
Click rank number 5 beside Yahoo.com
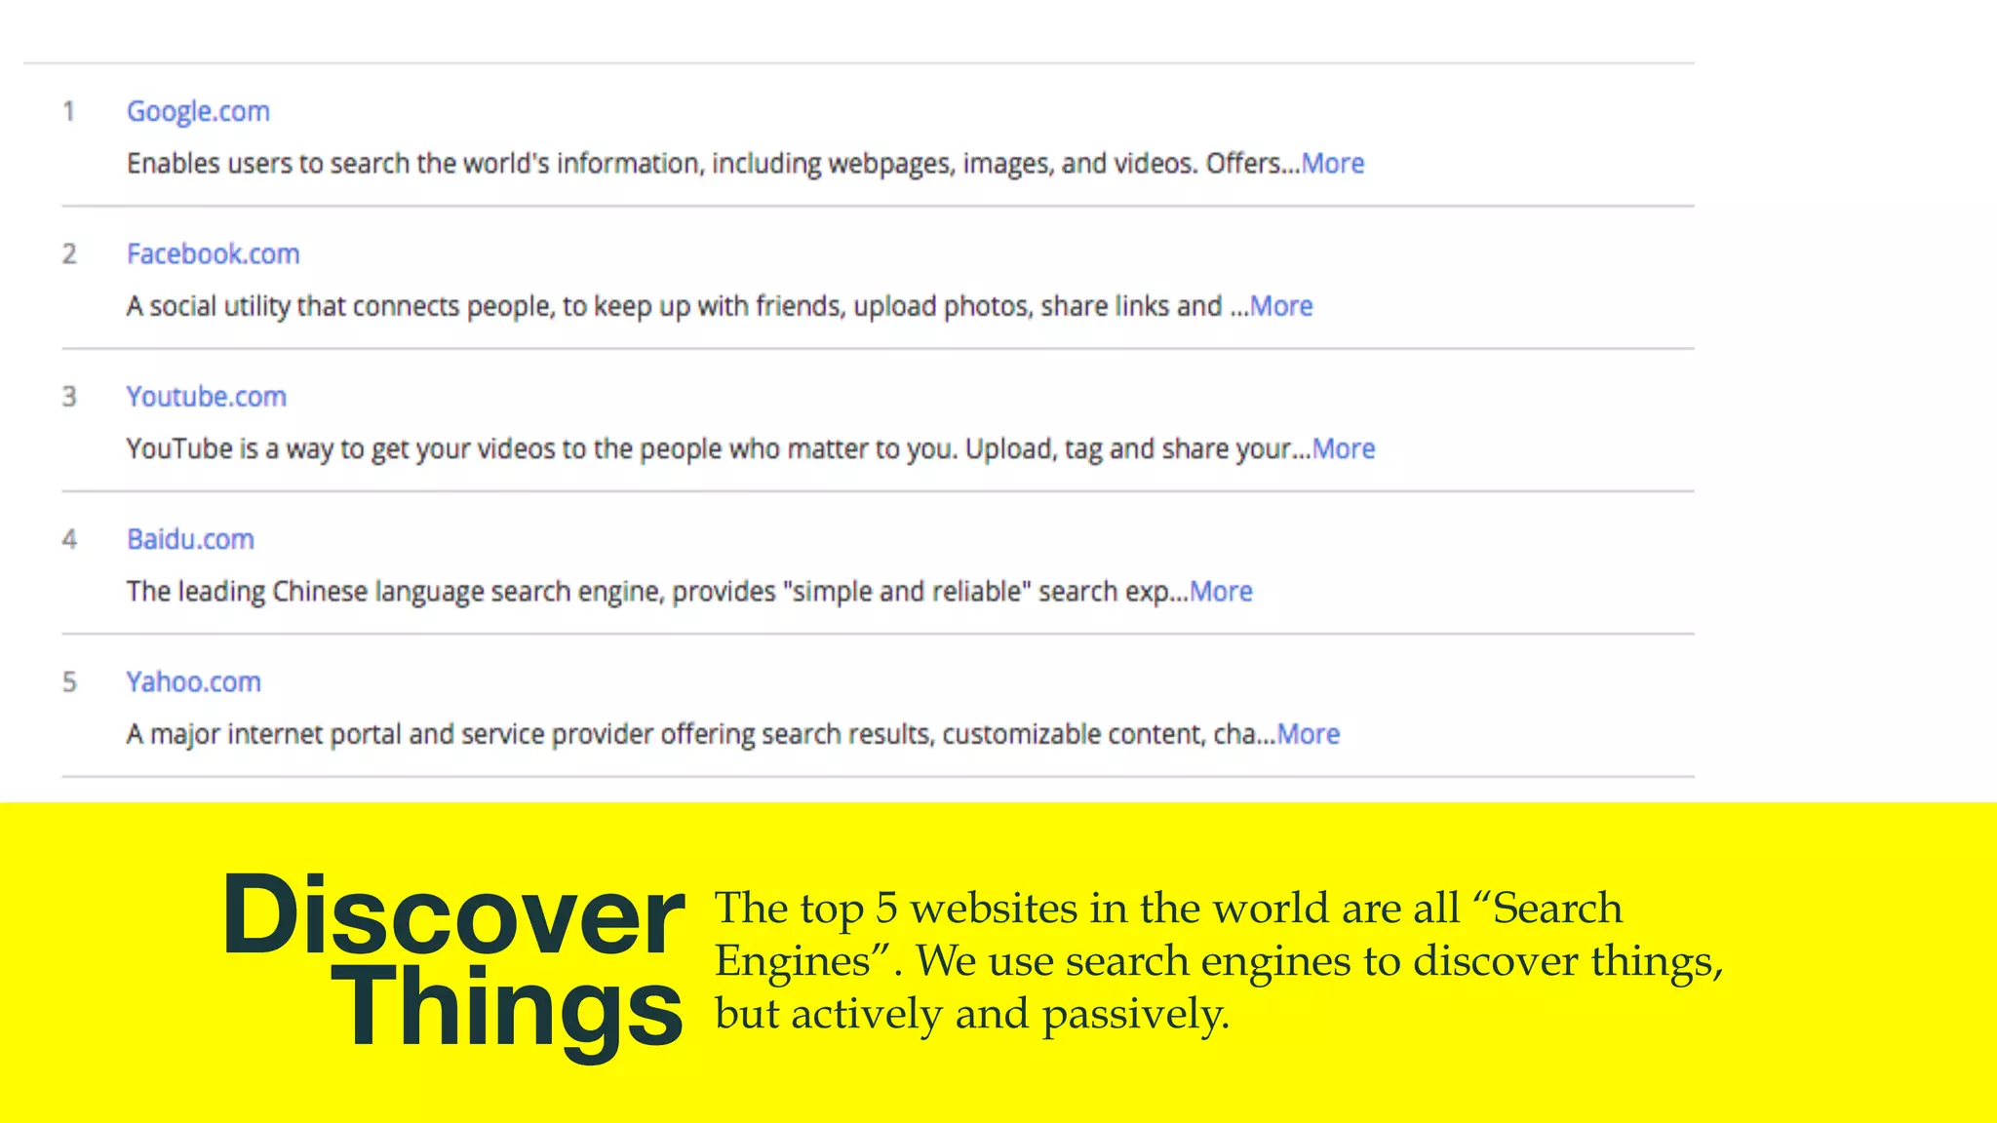69,681
